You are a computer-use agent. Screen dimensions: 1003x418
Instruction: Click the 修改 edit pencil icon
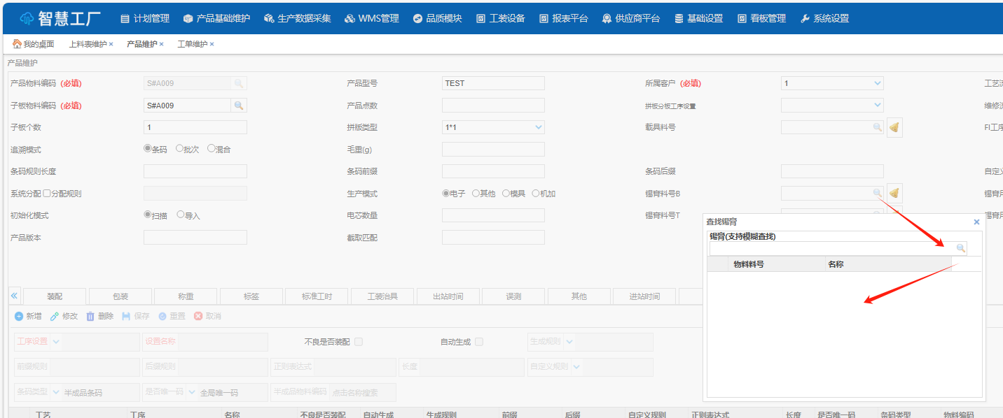[55, 316]
